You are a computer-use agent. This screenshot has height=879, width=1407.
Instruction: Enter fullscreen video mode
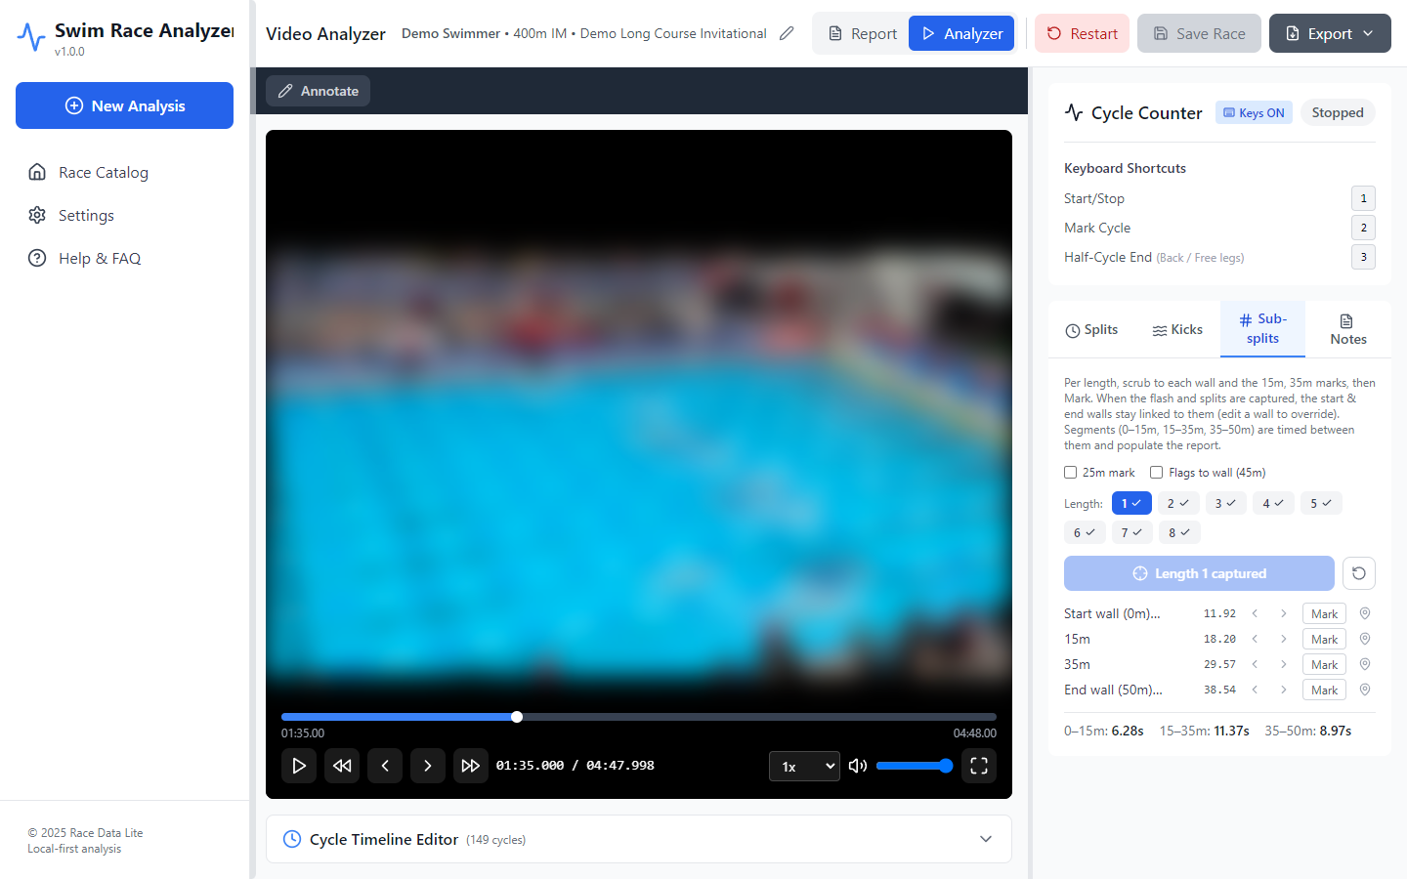click(979, 766)
